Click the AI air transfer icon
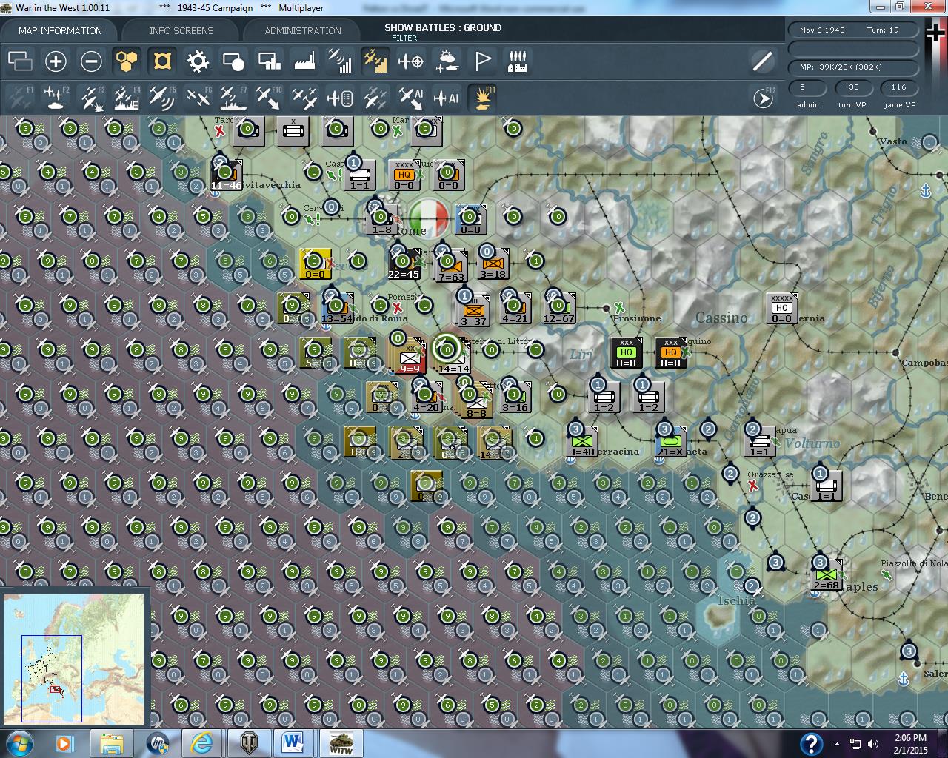 tap(411, 98)
